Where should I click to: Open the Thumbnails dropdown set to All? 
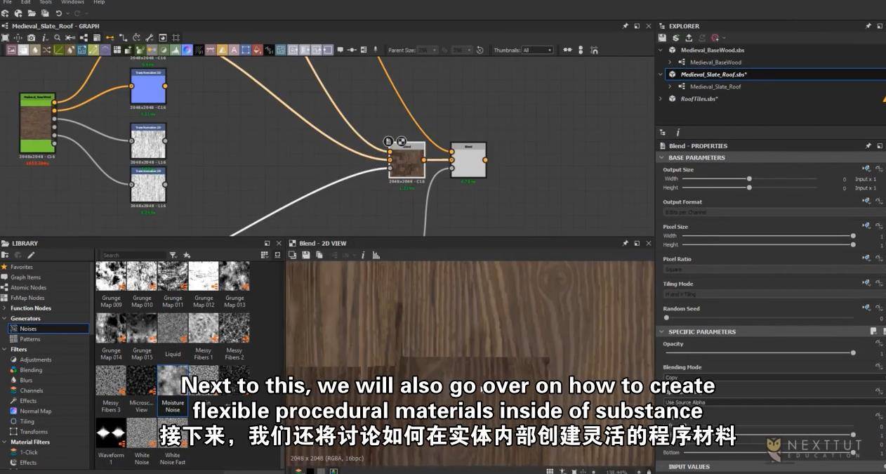[537, 50]
